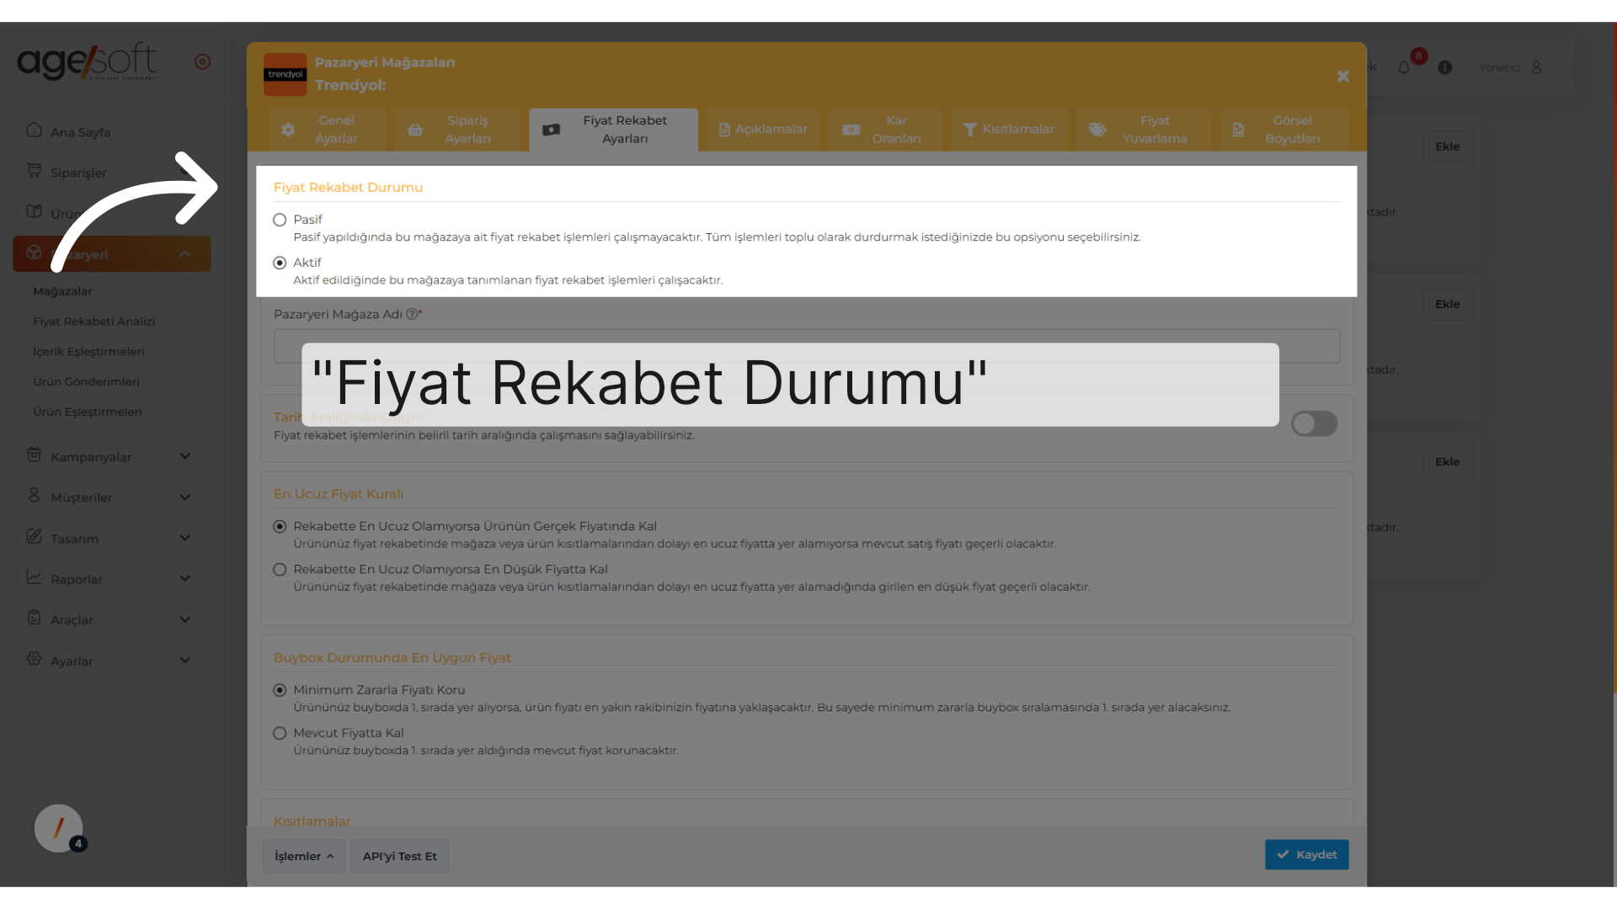The width and height of the screenshot is (1617, 909).
Task: Collapse the Pazaryeri sidebar section
Action: [184, 254]
